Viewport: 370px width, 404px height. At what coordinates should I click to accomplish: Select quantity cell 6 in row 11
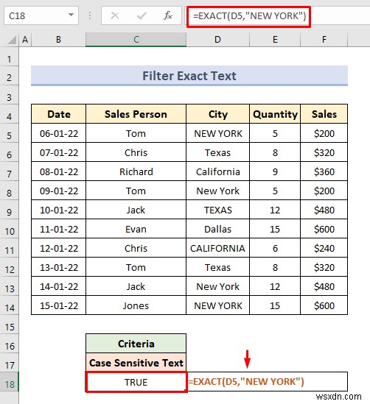coord(275,248)
